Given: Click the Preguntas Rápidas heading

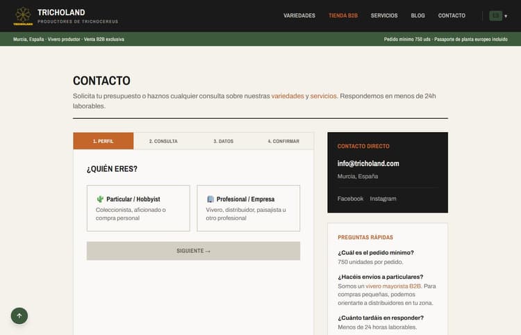Looking at the screenshot, I should click(x=365, y=237).
